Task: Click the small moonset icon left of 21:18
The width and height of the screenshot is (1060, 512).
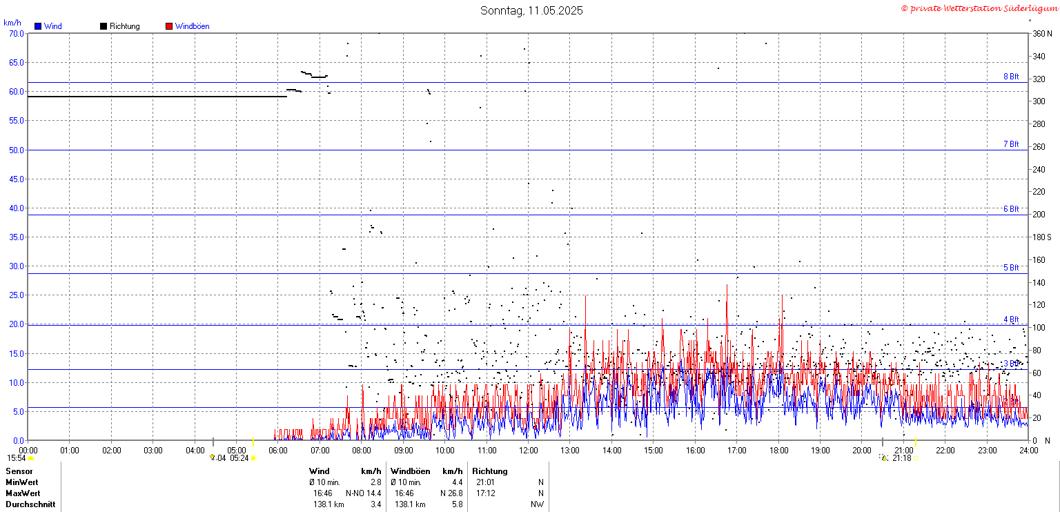Action: pyautogui.click(x=883, y=457)
